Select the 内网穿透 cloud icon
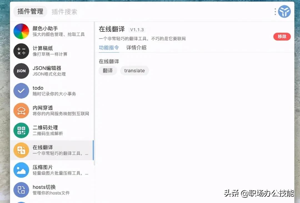 [21, 111]
